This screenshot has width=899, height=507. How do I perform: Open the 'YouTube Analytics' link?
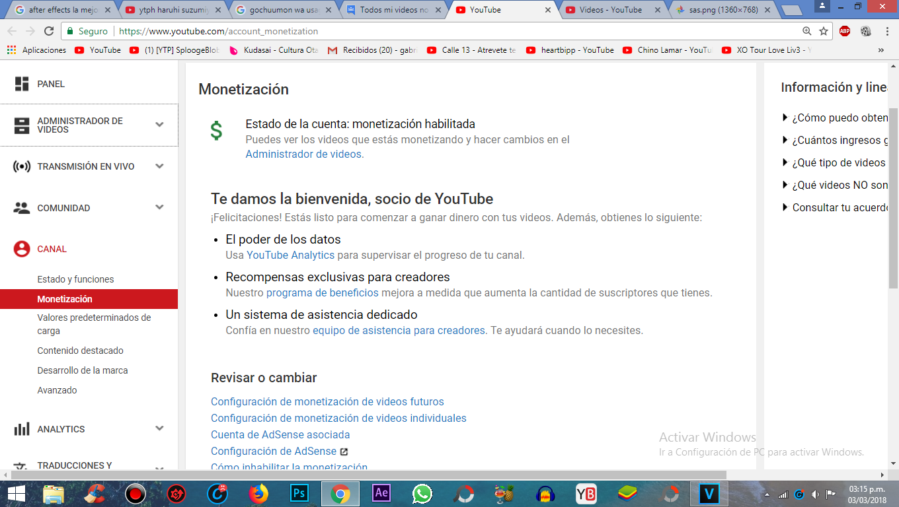(x=291, y=255)
